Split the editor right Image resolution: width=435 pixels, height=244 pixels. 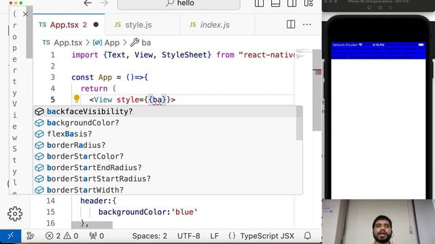[291, 24]
